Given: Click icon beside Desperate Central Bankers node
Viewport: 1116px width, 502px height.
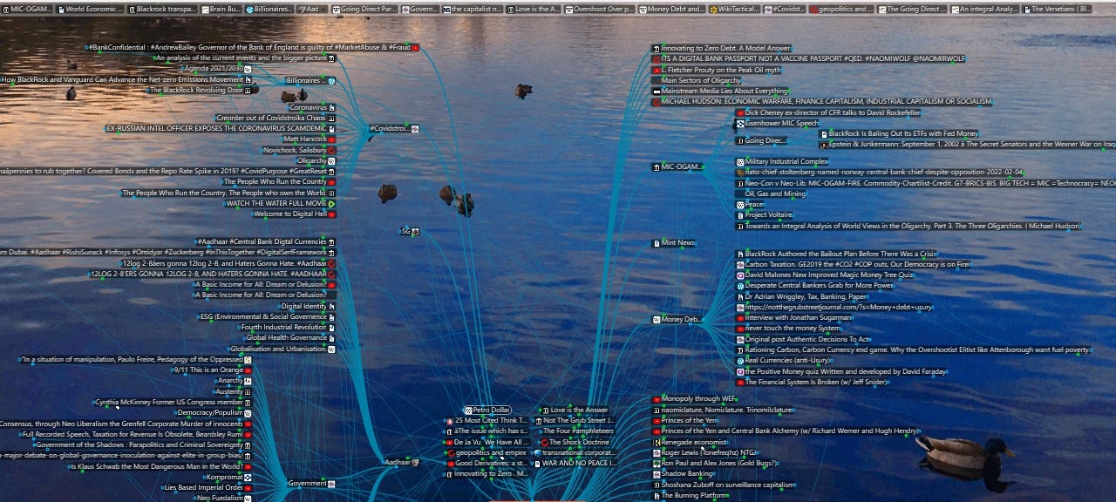Looking at the screenshot, I should pyautogui.click(x=740, y=286).
